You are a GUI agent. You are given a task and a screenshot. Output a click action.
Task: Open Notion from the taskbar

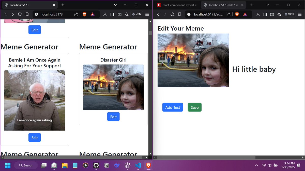coord(106,165)
